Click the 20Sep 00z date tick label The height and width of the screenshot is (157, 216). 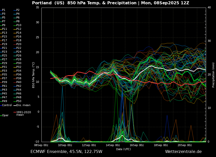[x=185, y=145]
